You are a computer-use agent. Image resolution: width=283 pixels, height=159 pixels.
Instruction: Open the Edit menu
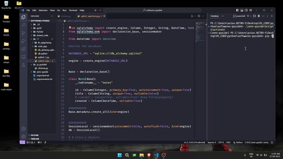click(34, 10)
